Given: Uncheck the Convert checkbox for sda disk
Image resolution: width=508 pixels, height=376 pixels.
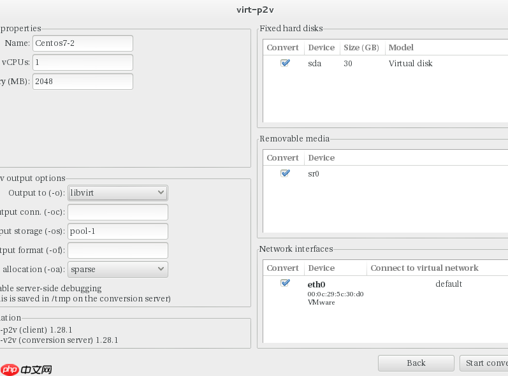Looking at the screenshot, I should pos(285,63).
